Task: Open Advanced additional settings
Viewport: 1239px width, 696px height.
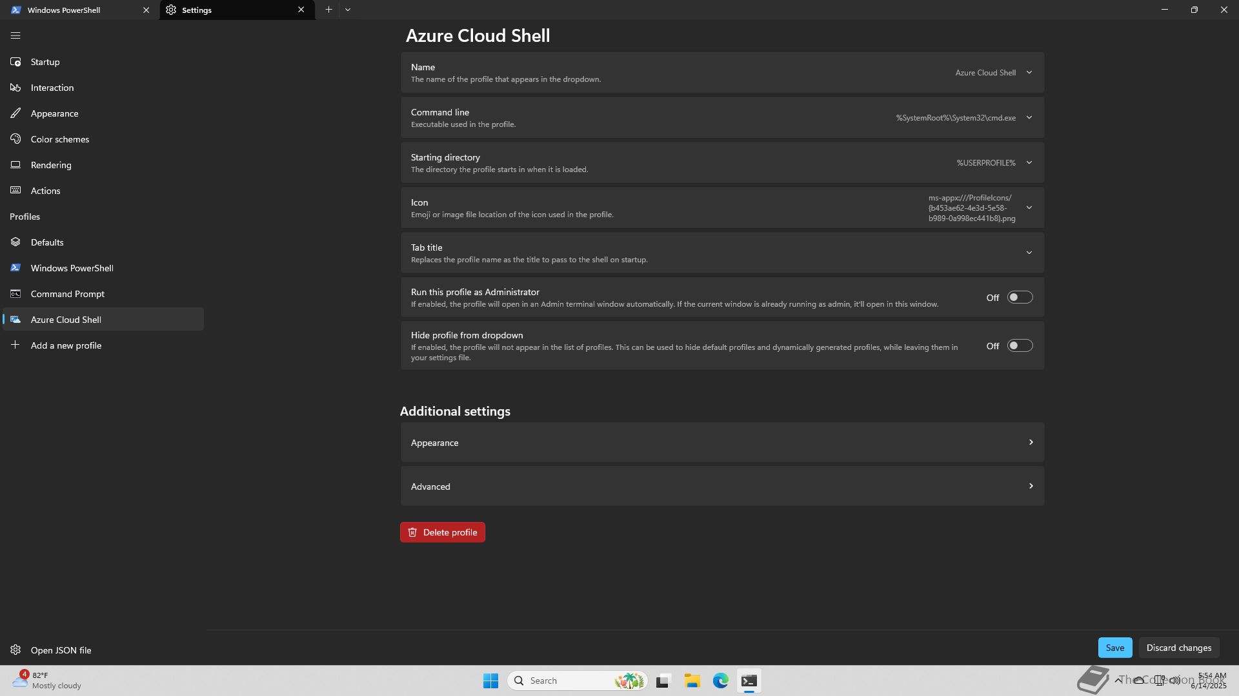Action: coord(721,487)
